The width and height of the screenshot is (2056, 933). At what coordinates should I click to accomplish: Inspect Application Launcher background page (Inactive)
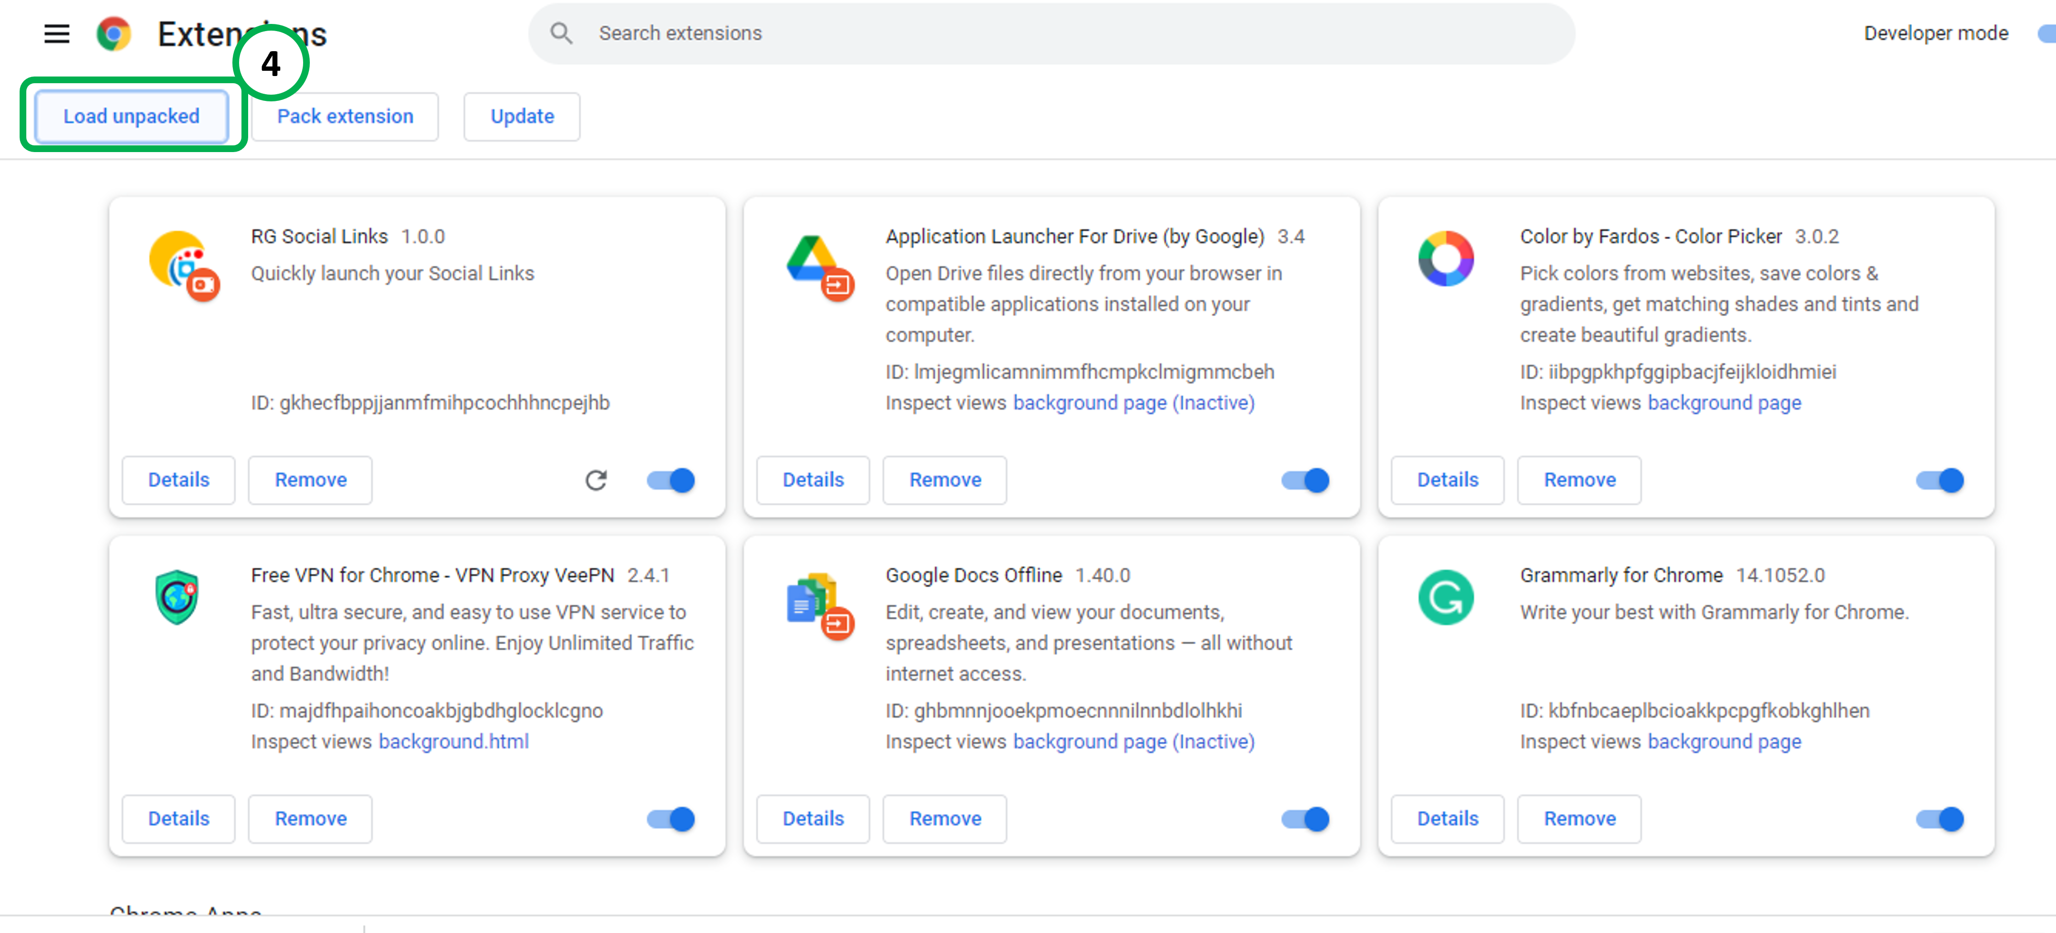pyautogui.click(x=1133, y=403)
